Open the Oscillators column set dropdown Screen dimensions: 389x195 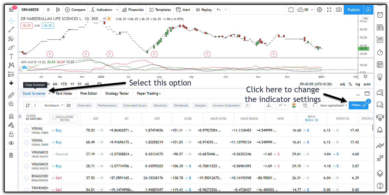54,106
